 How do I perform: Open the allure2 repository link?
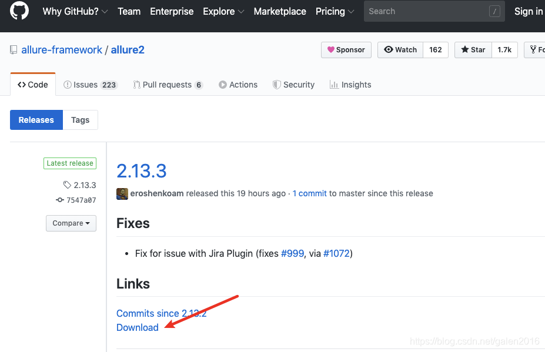point(128,50)
